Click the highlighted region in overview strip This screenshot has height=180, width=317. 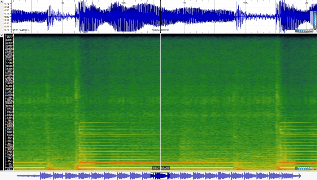160,176
